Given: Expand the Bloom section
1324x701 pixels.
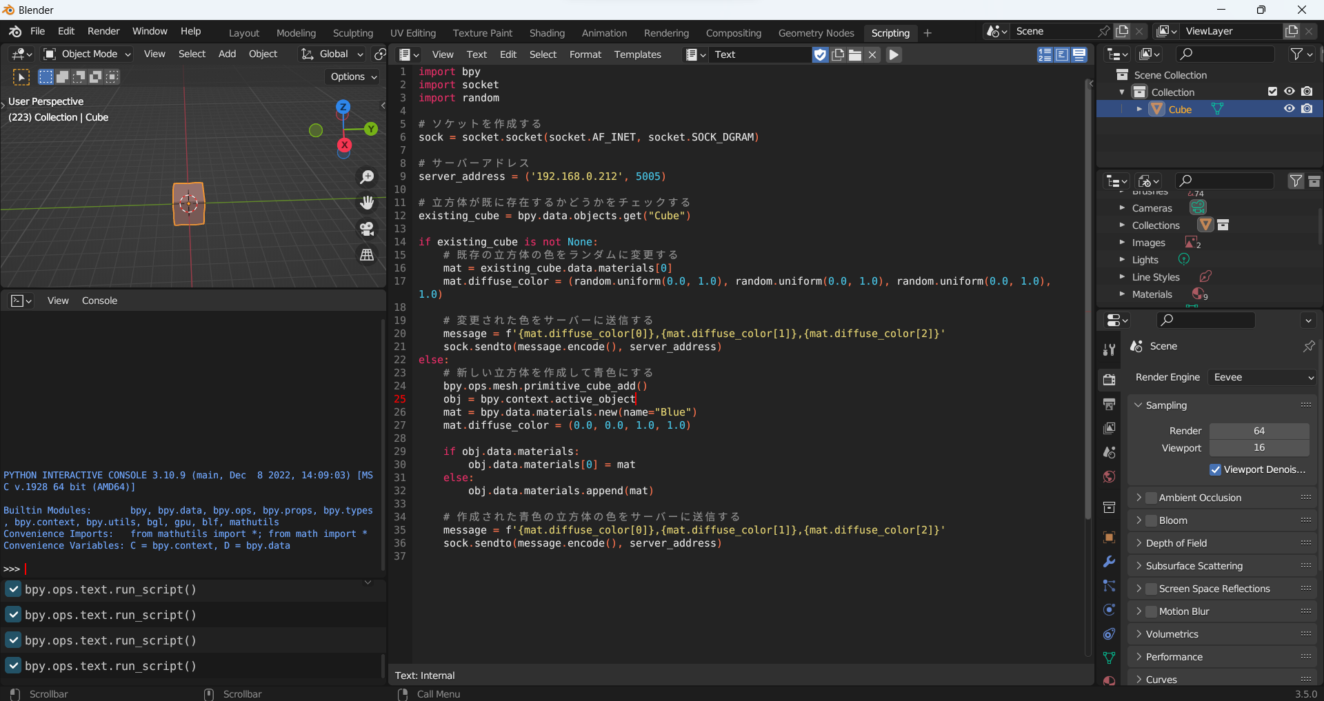Looking at the screenshot, I should (1141, 520).
